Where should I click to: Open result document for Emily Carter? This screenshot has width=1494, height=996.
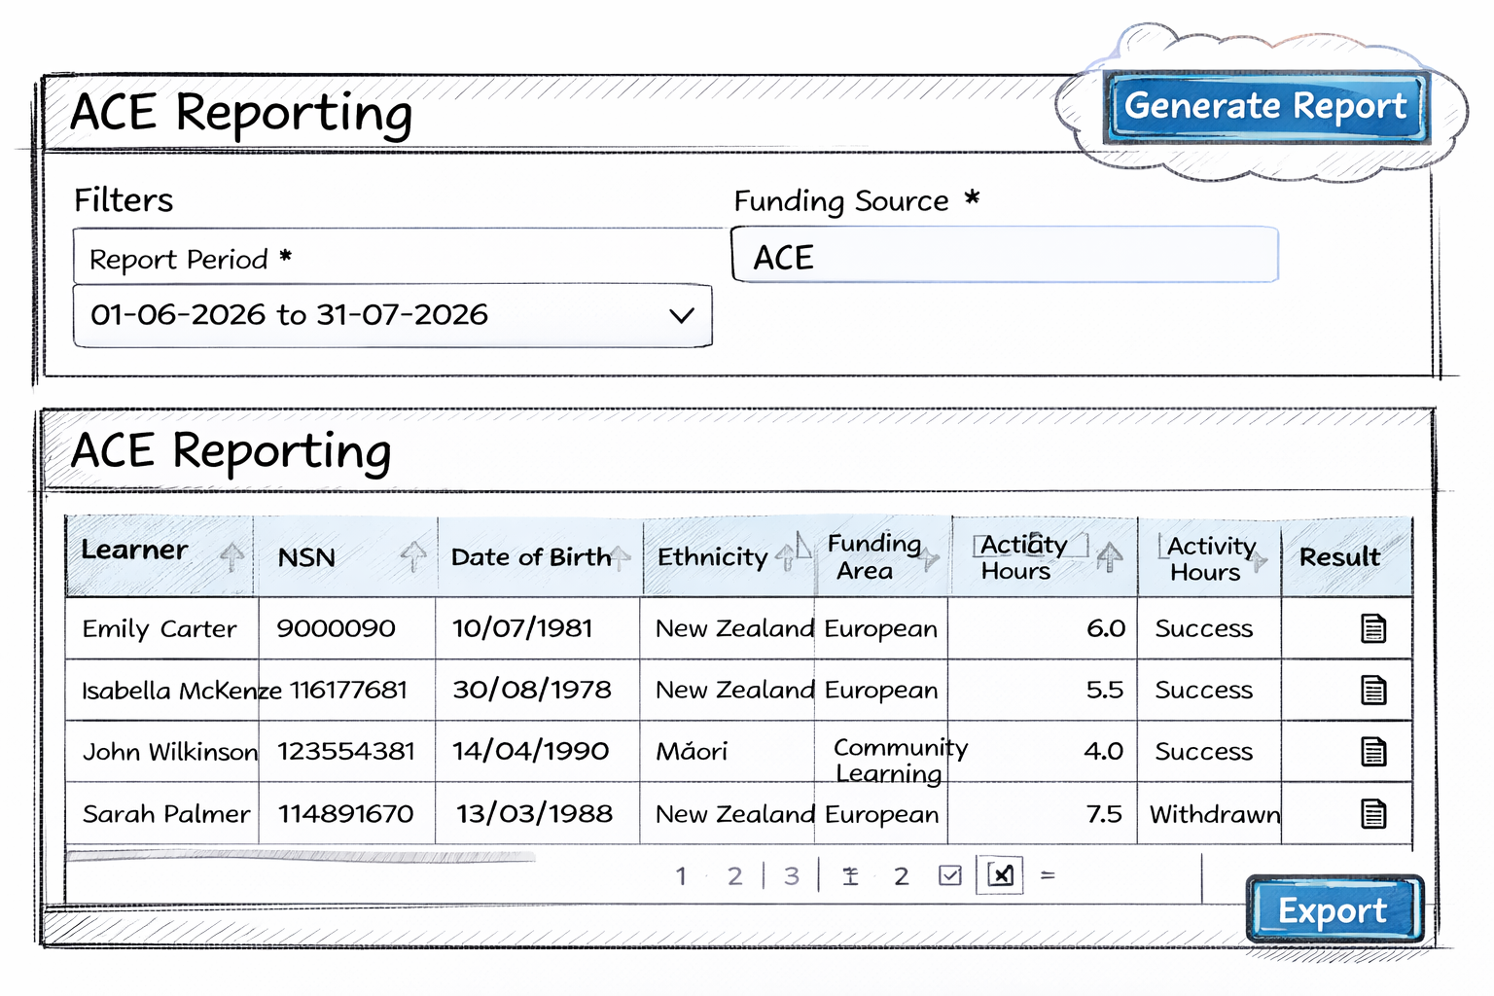click(x=1373, y=628)
